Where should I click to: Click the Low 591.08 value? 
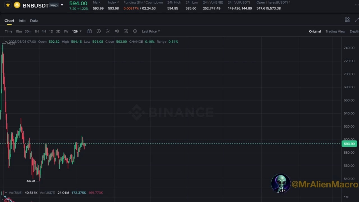98,42
